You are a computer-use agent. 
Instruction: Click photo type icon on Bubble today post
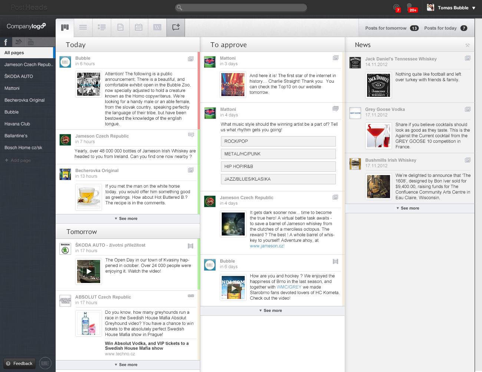coord(191,59)
